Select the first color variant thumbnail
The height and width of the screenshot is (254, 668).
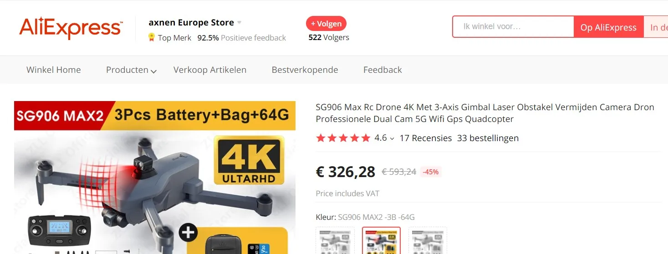335,240
